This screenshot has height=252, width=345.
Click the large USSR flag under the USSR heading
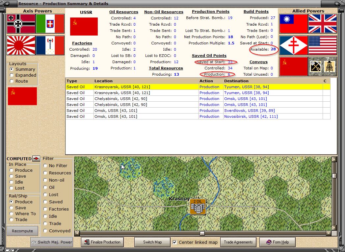84,26
